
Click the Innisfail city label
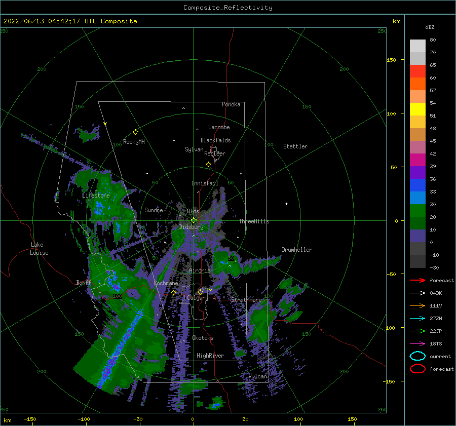(x=205, y=183)
